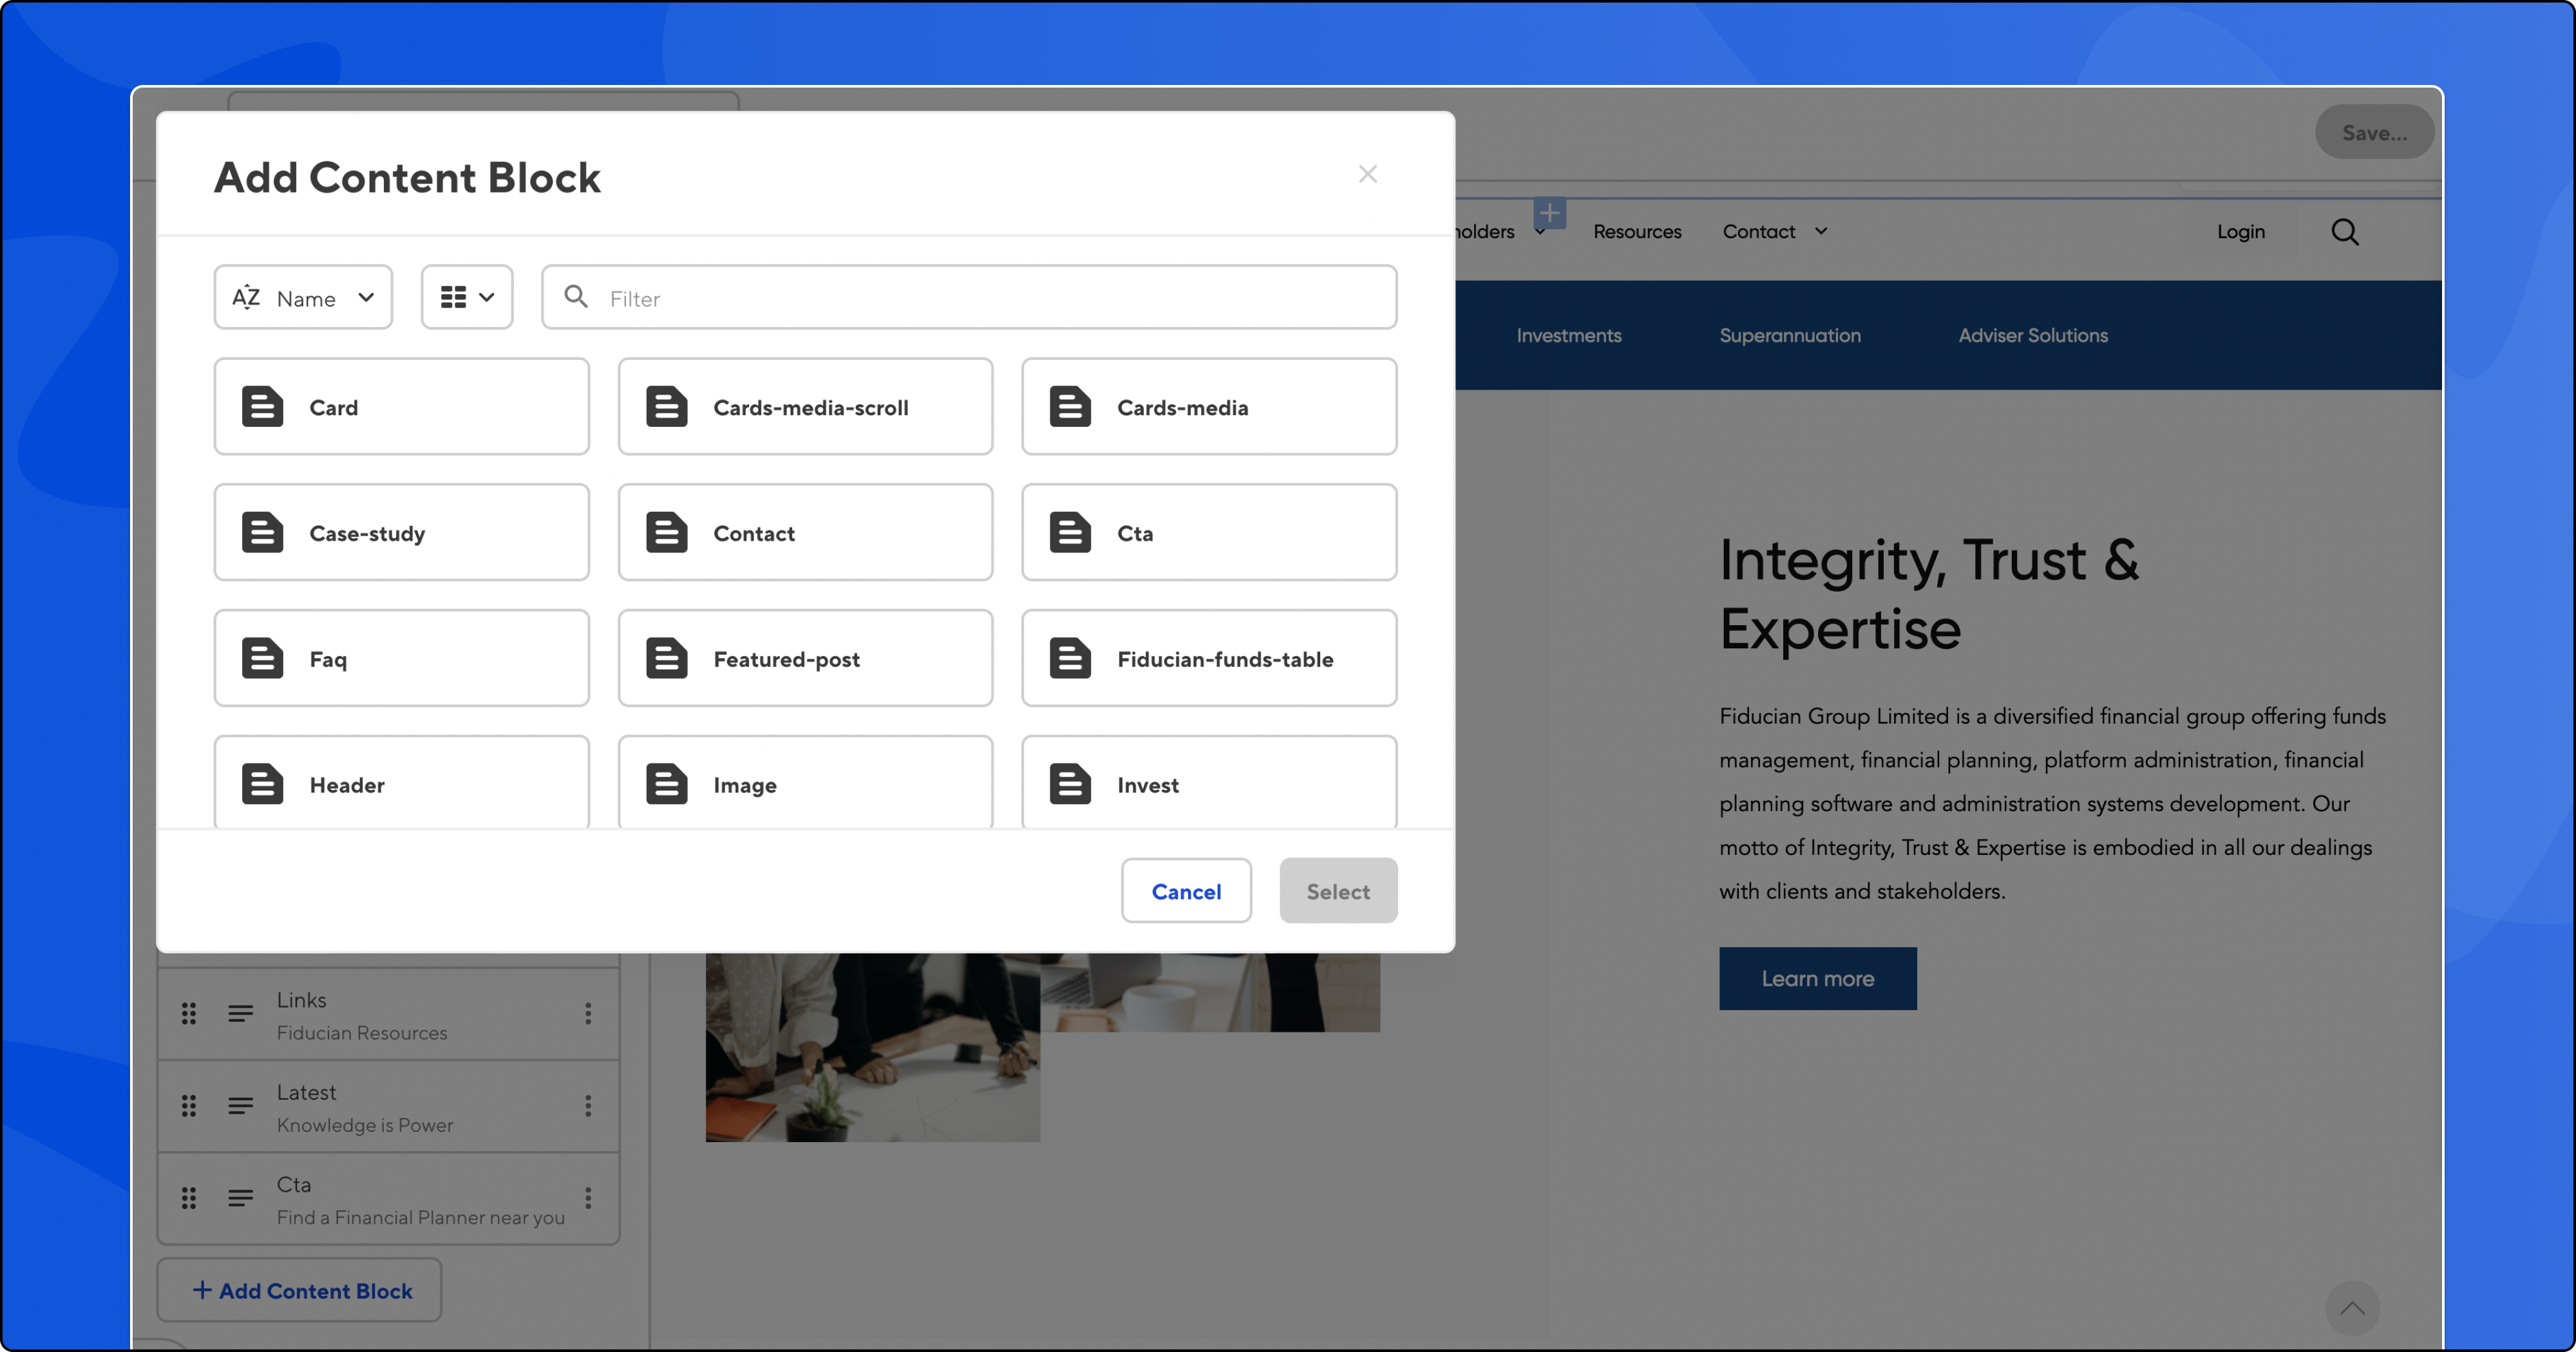
Task: Open the three-dot menu for Latest block
Action: [588, 1106]
